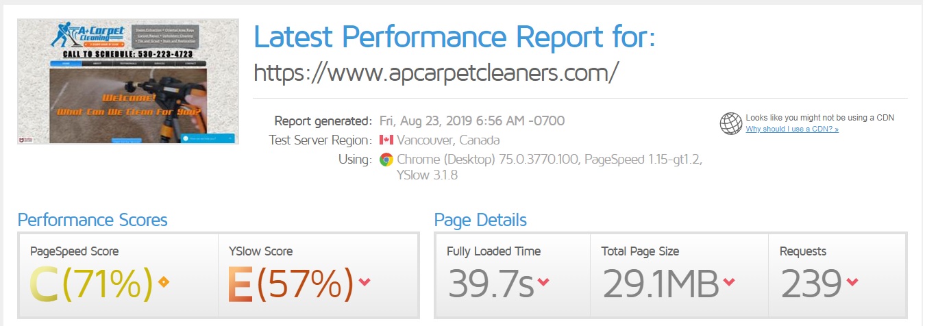Image resolution: width=925 pixels, height=326 pixels.
Task: Click the Canada flag icon
Action: pos(385,140)
